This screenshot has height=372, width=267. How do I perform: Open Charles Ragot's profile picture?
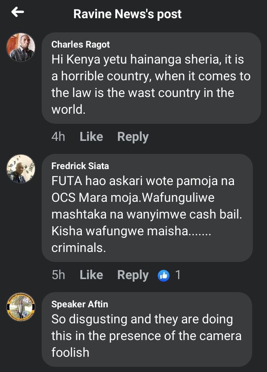click(21, 47)
